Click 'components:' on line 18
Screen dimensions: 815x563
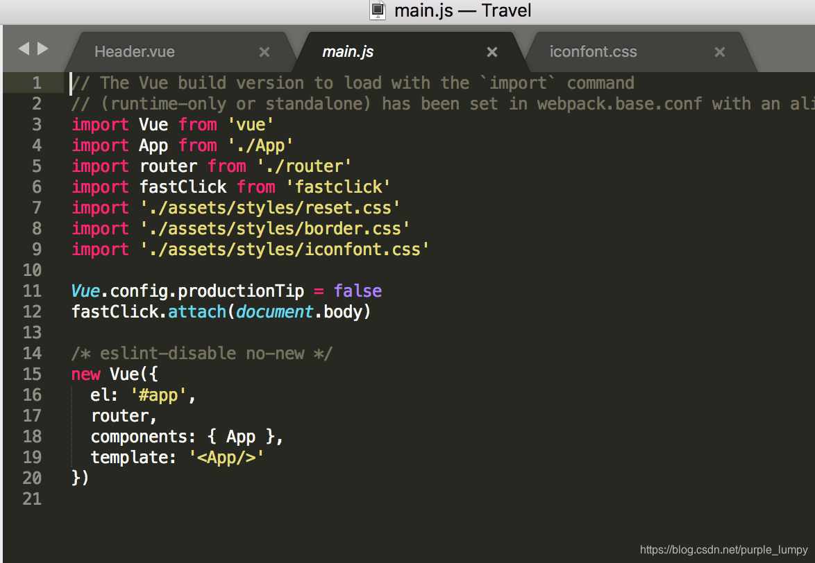[144, 437]
